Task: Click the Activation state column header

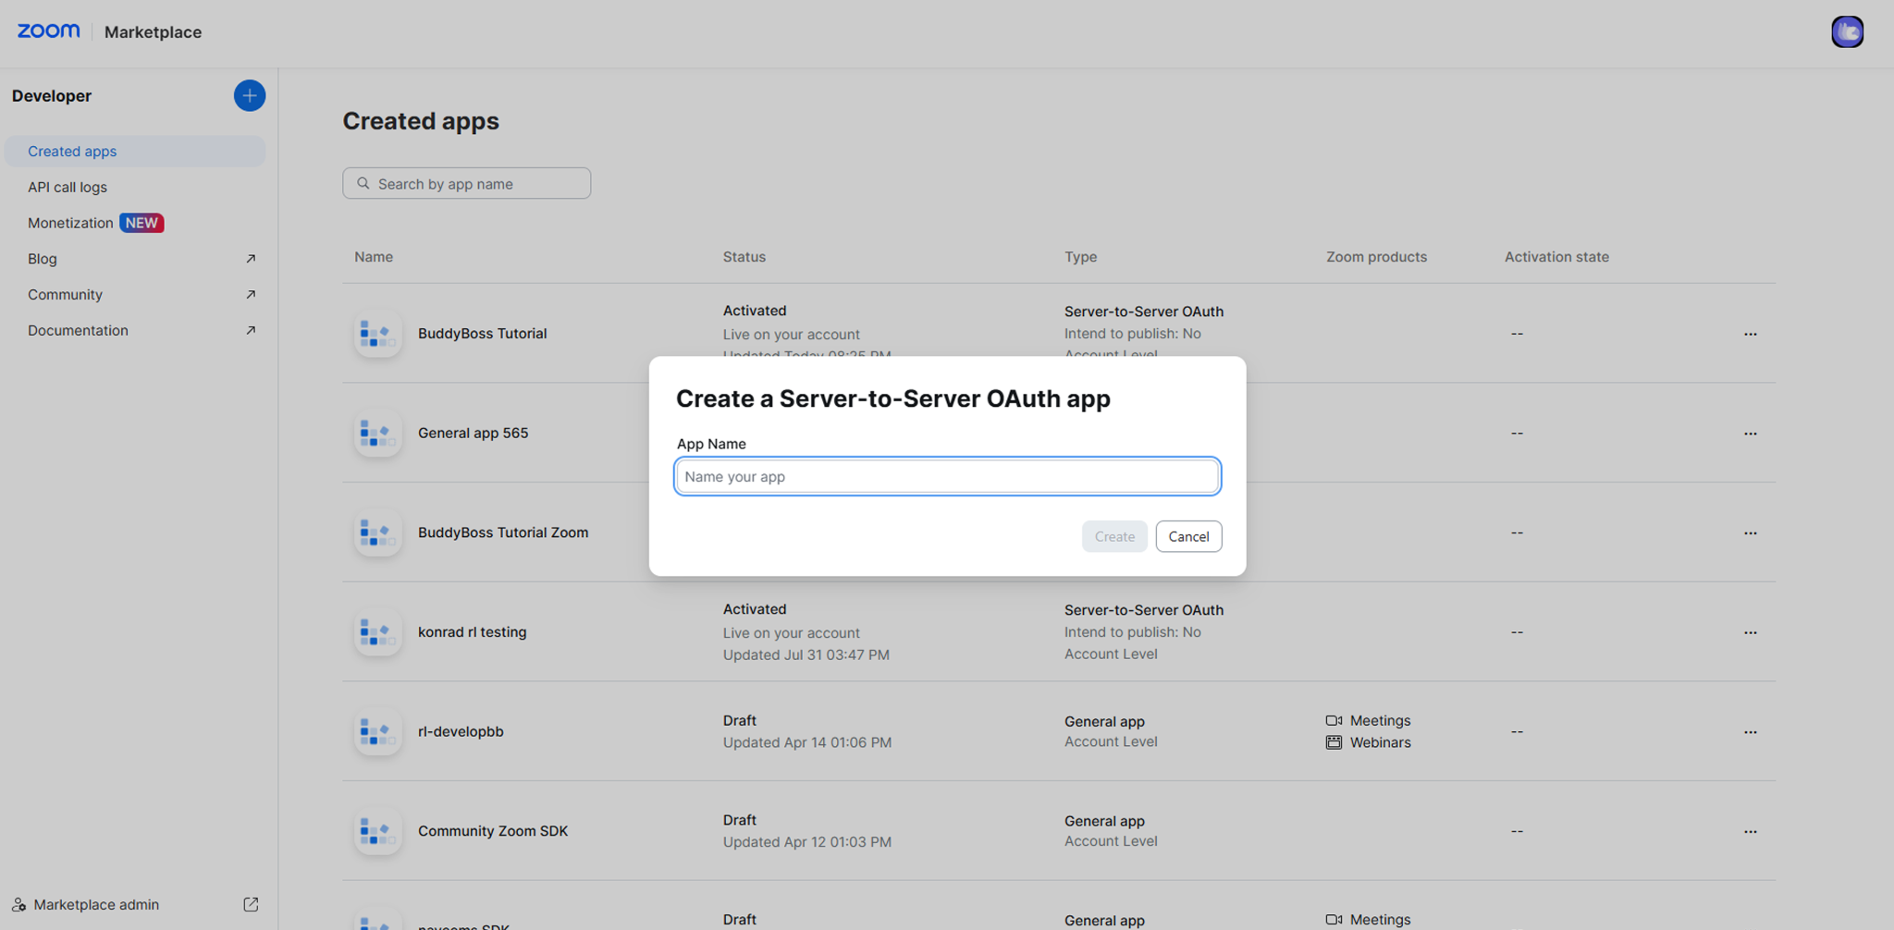Action: click(1556, 257)
